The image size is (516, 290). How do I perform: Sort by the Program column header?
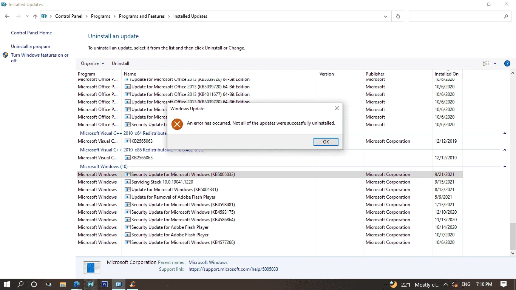99,74
